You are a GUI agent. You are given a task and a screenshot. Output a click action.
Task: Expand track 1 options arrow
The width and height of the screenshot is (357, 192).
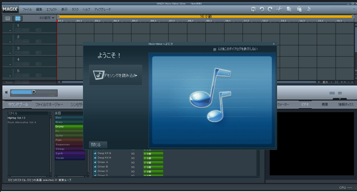click(x=10, y=30)
